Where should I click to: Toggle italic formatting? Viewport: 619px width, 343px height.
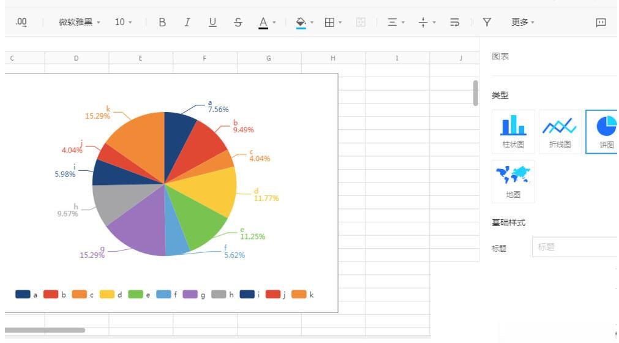[x=187, y=22]
